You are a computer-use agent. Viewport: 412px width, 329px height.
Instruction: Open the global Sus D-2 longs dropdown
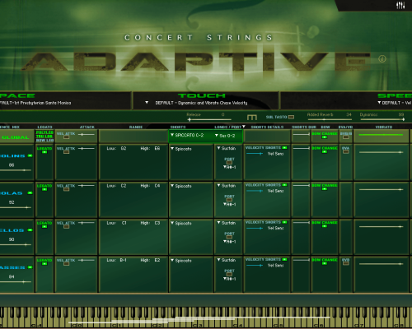[225, 136]
